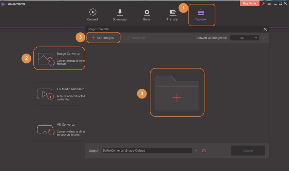Switch to the Convert tab
Image resolution: width=289 pixels, height=171 pixels.
92,15
